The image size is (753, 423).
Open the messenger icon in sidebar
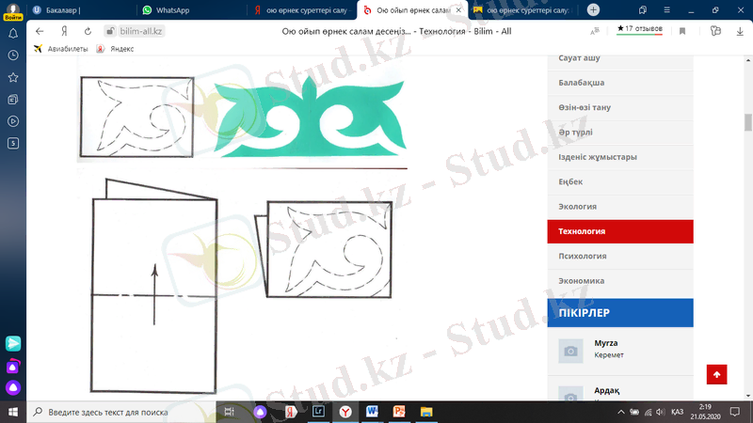click(x=13, y=343)
